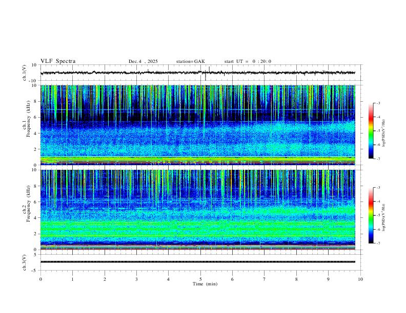Click the ch.2 spectrogram panel
The height and width of the screenshot is (313, 406).
coord(198,210)
